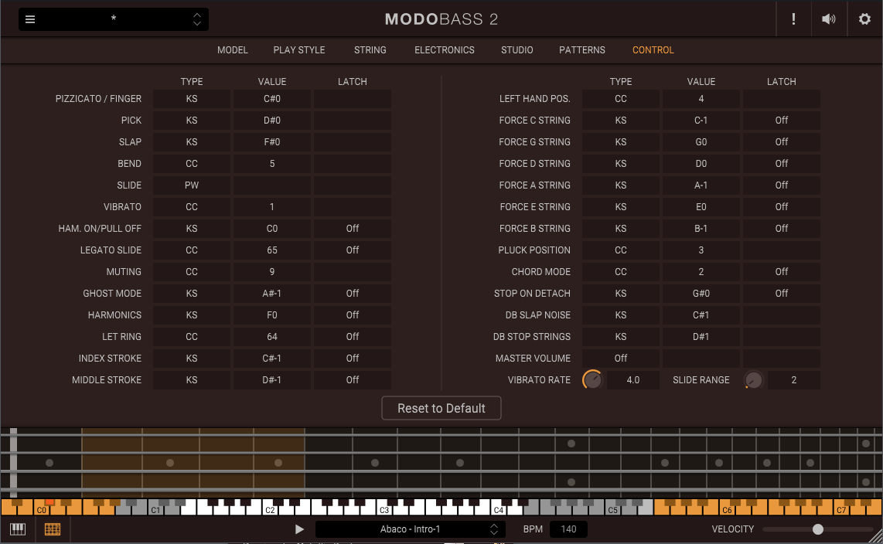This screenshot has width=883, height=544.
Task: Click Reset to Default button
Action: tap(441, 408)
